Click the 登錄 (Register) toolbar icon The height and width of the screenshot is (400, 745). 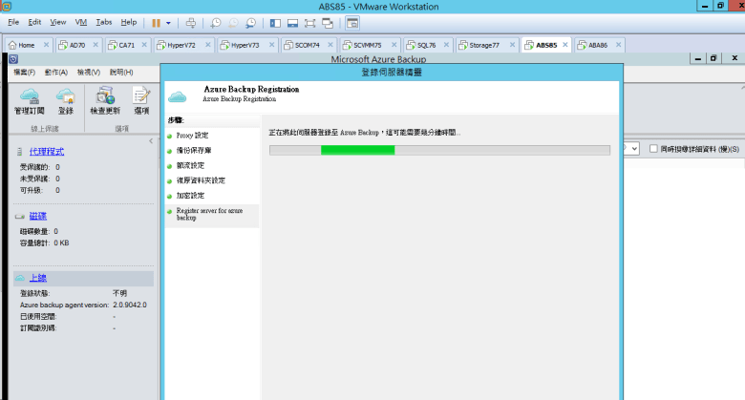pyautogui.click(x=65, y=96)
